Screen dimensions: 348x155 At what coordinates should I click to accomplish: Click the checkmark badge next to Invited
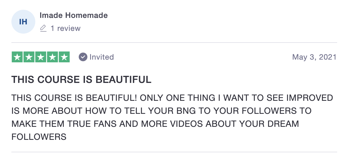(83, 57)
